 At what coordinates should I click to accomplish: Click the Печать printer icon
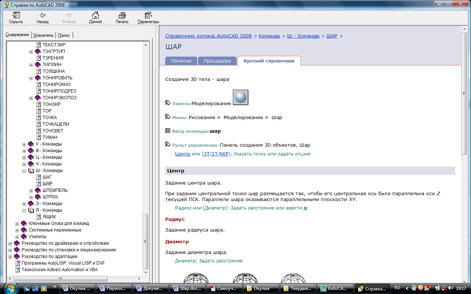122,15
